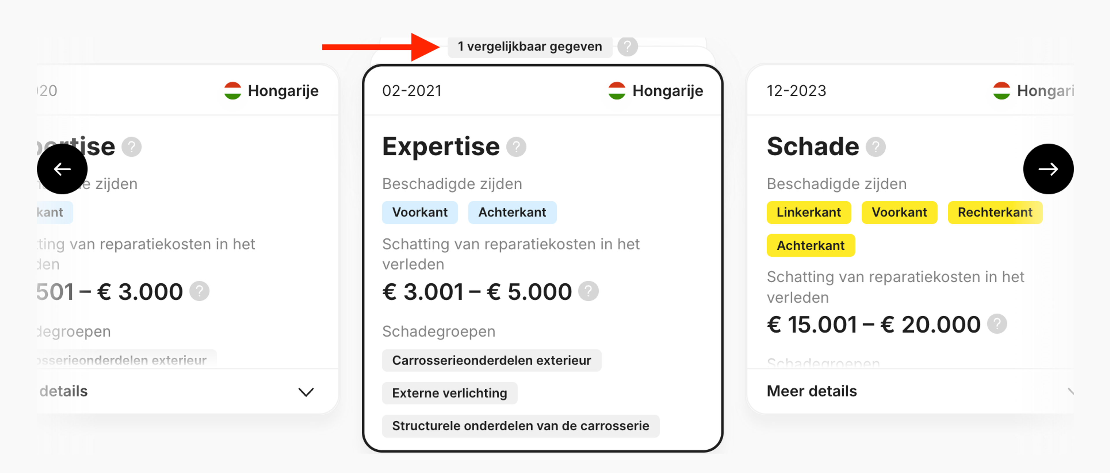Click the left arrow to view previous record
Image resolution: width=1110 pixels, height=473 pixels.
[62, 169]
